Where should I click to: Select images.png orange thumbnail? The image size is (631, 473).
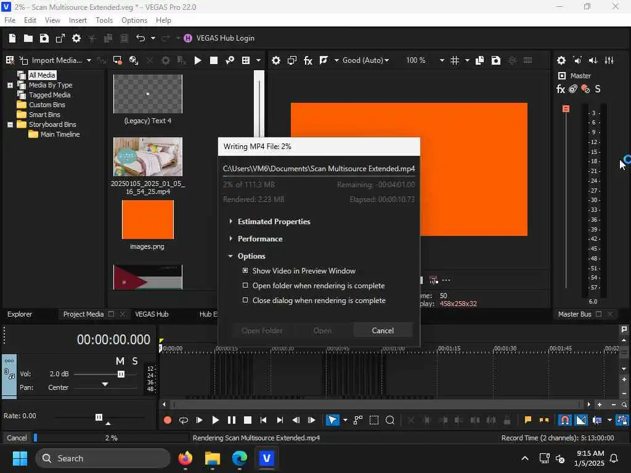(x=148, y=220)
